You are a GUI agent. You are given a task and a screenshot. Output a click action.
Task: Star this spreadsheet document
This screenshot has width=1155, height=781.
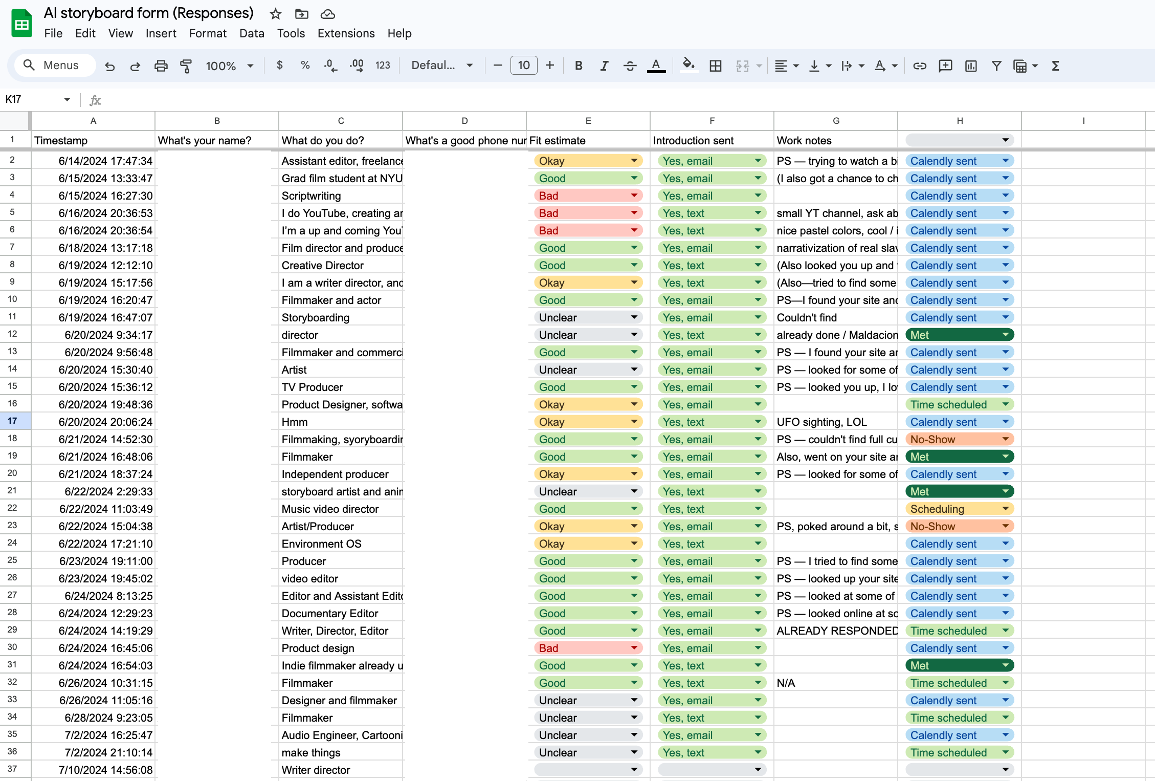[276, 14]
